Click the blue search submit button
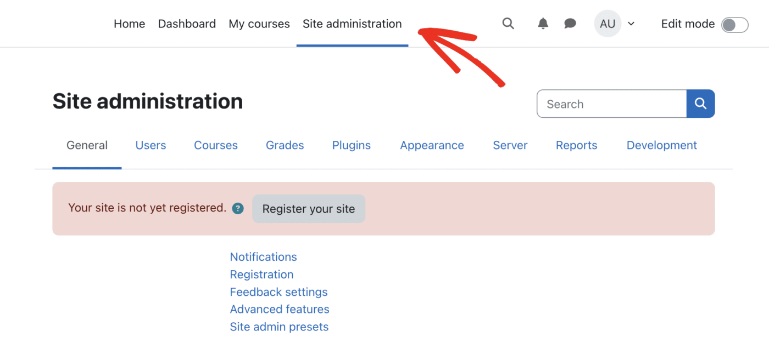Viewport: 769px width, 360px height. tap(700, 104)
